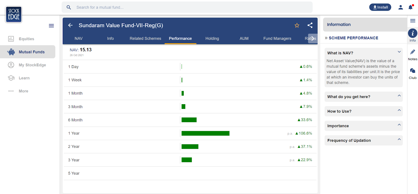
Task: Click the 26 Oct 2021 date
Action: click(77, 55)
